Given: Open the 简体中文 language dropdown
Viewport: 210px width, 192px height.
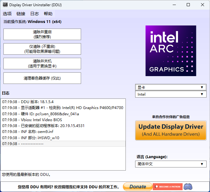Looking at the screenshot, I should coord(171,164).
